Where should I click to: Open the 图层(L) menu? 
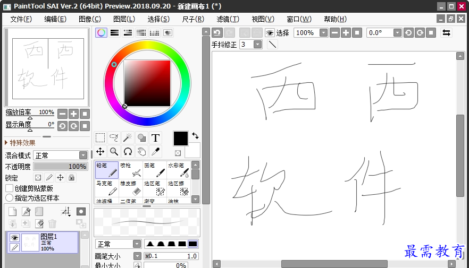coord(124,19)
